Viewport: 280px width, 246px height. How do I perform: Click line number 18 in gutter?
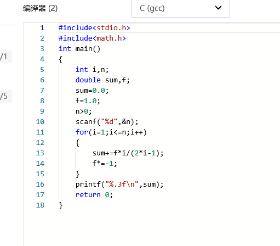pyautogui.click(x=40, y=205)
